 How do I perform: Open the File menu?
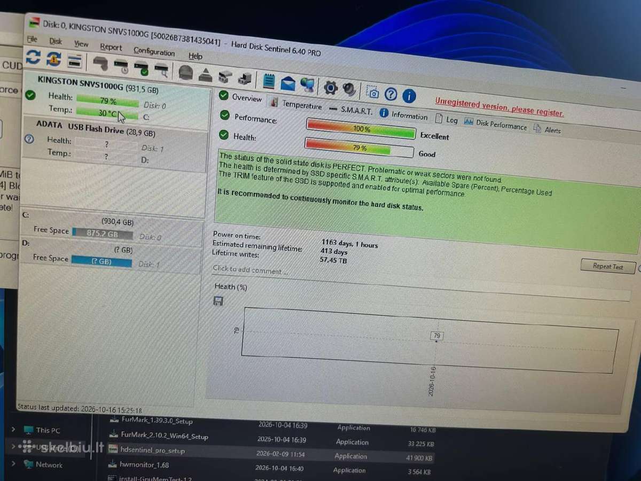32,40
